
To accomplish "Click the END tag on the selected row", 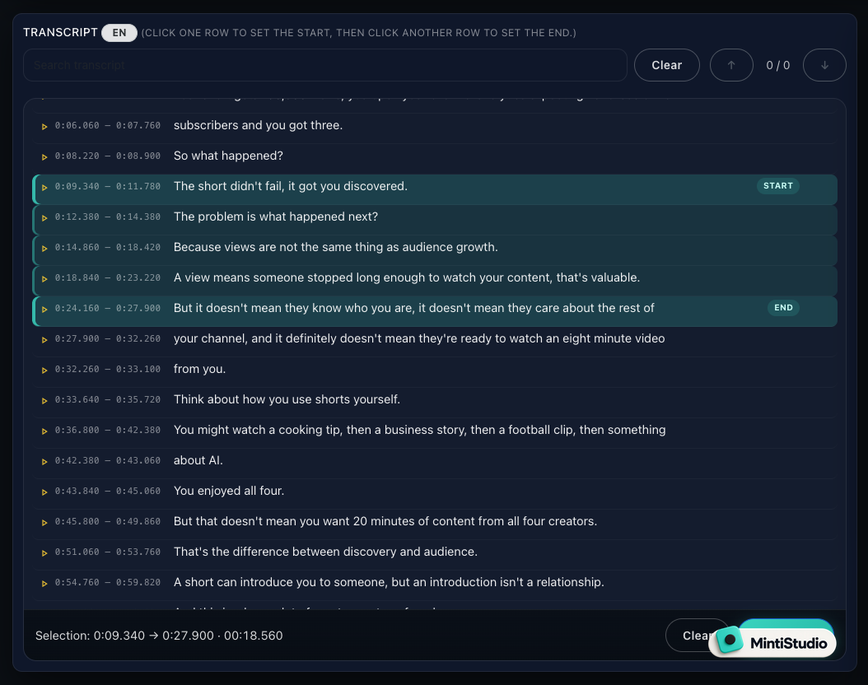I will pyautogui.click(x=783, y=308).
